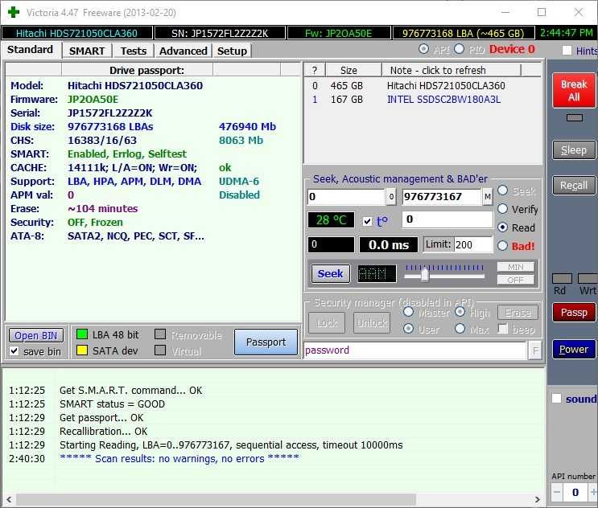Image resolution: width=598 pixels, height=508 pixels.
Task: Select the API radio button
Action: pos(423,49)
